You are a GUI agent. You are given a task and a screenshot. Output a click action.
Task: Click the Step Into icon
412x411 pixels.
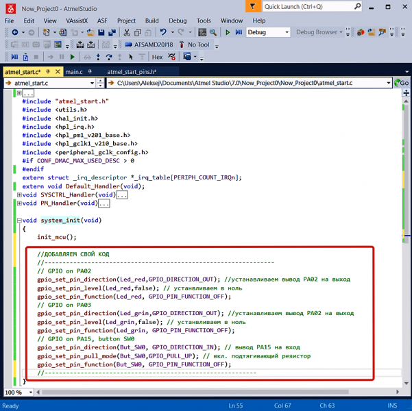[x=98, y=57]
